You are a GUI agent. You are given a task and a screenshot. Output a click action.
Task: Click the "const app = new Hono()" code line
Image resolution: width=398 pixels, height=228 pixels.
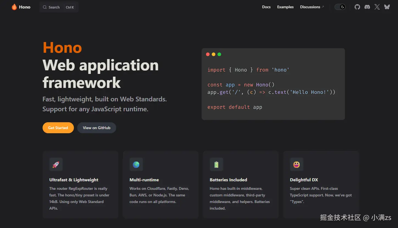click(241, 85)
